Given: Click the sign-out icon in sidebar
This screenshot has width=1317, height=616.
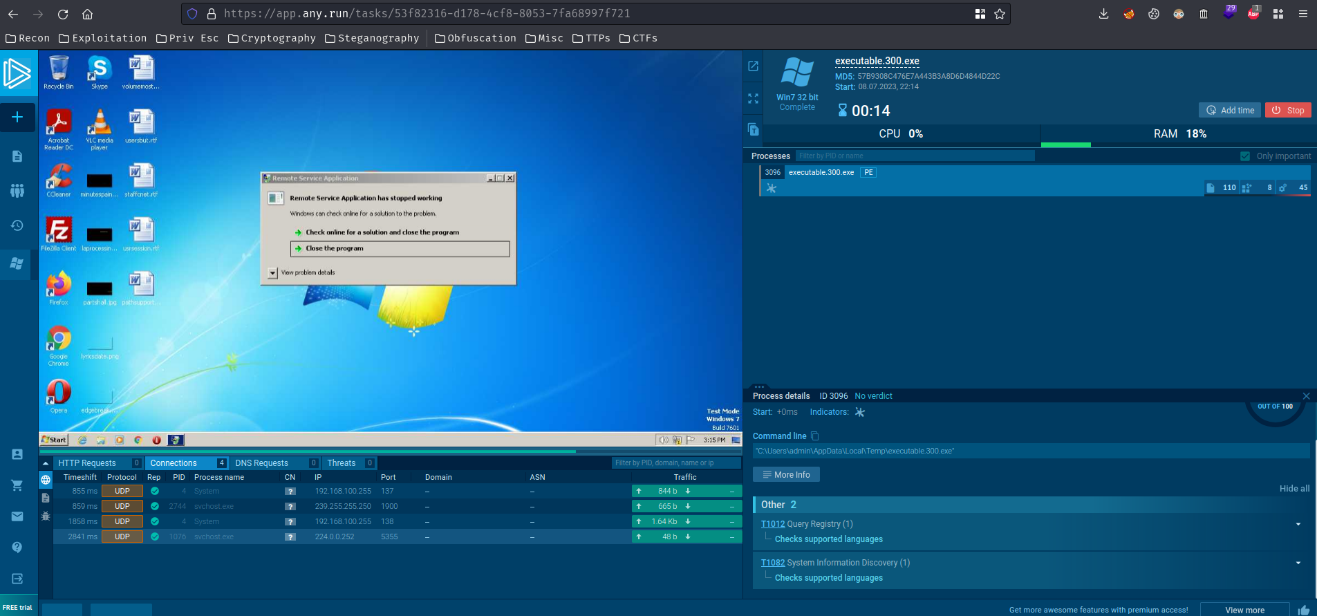Looking at the screenshot, I should point(17,579).
